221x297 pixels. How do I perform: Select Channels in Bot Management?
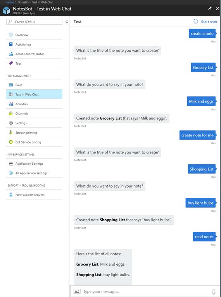[x=34, y=113]
